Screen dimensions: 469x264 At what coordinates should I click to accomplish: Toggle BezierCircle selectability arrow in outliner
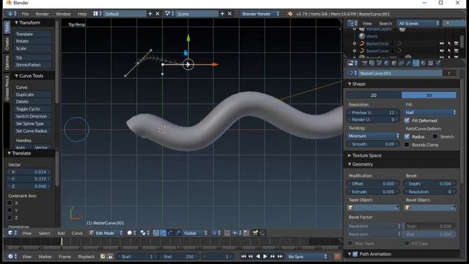(449, 44)
